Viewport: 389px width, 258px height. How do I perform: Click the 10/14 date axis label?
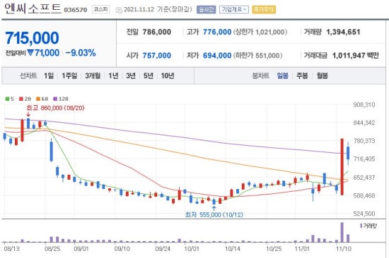point(233,249)
